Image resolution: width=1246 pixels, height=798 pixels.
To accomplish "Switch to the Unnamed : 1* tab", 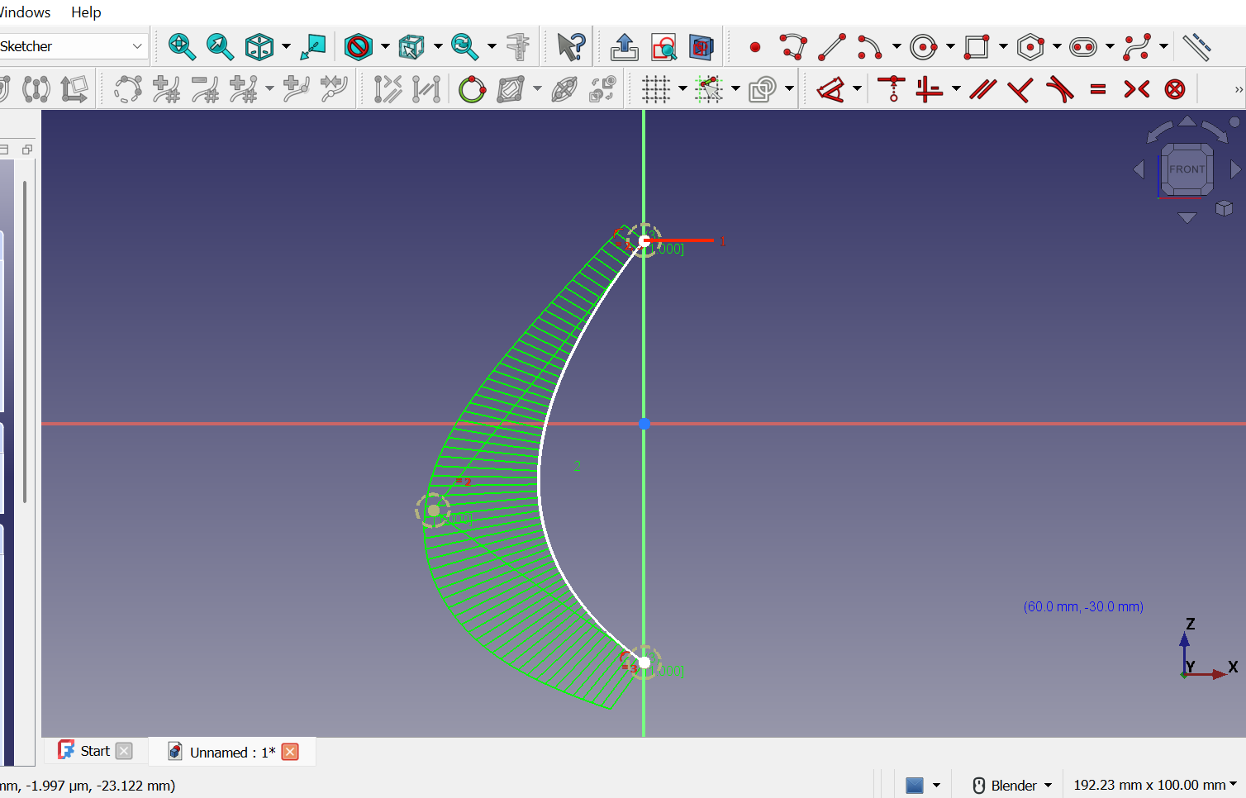I will pyautogui.click(x=232, y=752).
